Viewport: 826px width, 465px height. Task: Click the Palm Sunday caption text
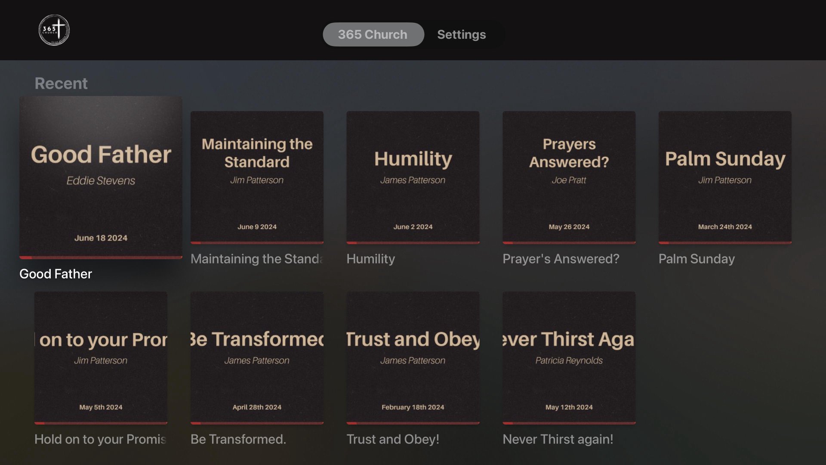point(697,259)
